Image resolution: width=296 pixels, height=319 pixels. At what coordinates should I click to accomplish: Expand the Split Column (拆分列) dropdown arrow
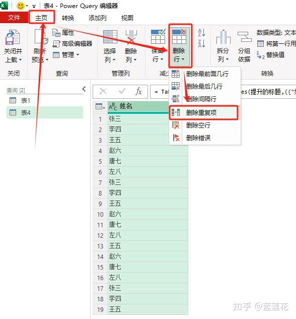(227, 59)
